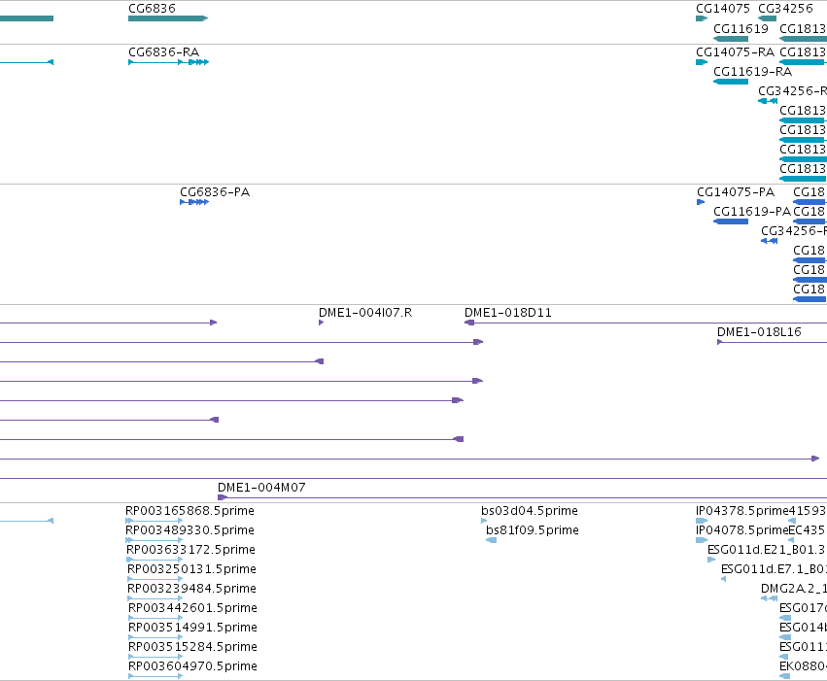This screenshot has width=827, height=681.
Task: Click the CG6836 gene label
Action: coord(152,9)
